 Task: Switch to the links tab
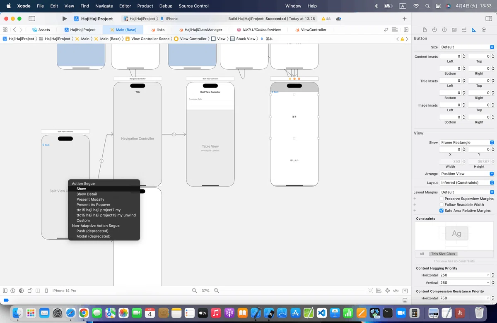click(158, 30)
